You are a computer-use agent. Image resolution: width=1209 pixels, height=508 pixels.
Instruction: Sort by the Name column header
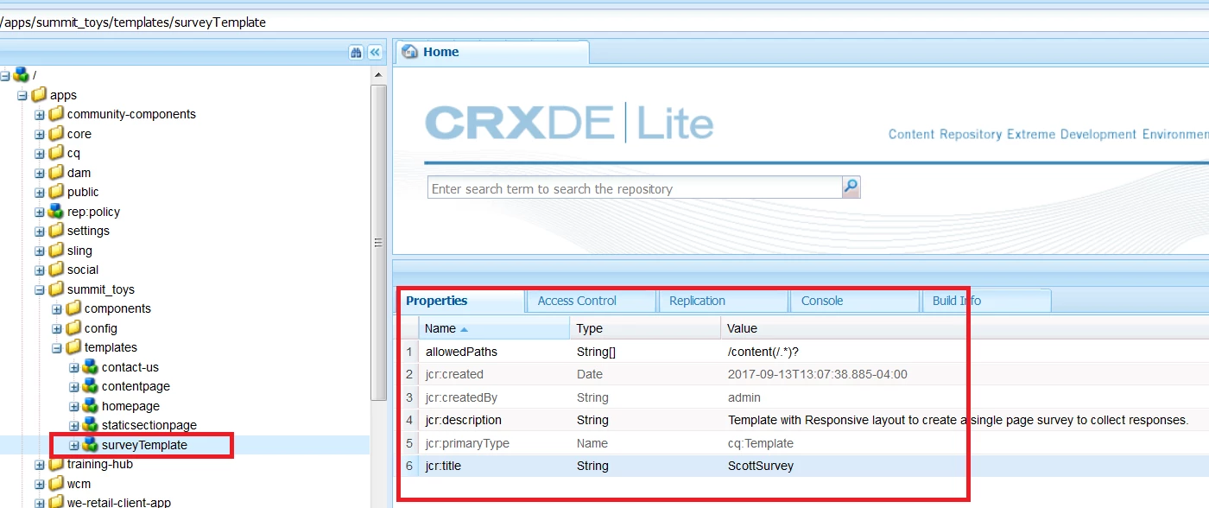coord(494,328)
